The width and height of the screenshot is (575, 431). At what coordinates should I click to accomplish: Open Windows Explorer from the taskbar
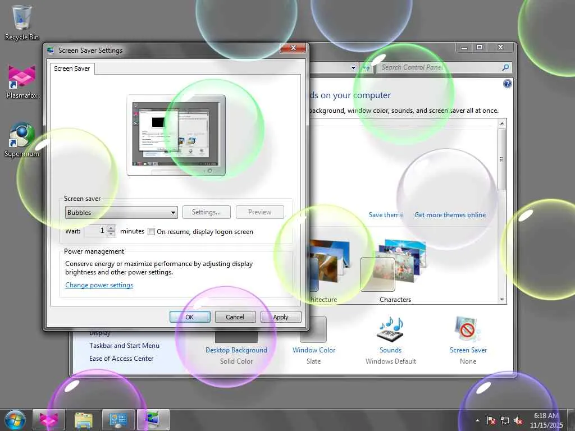84,420
